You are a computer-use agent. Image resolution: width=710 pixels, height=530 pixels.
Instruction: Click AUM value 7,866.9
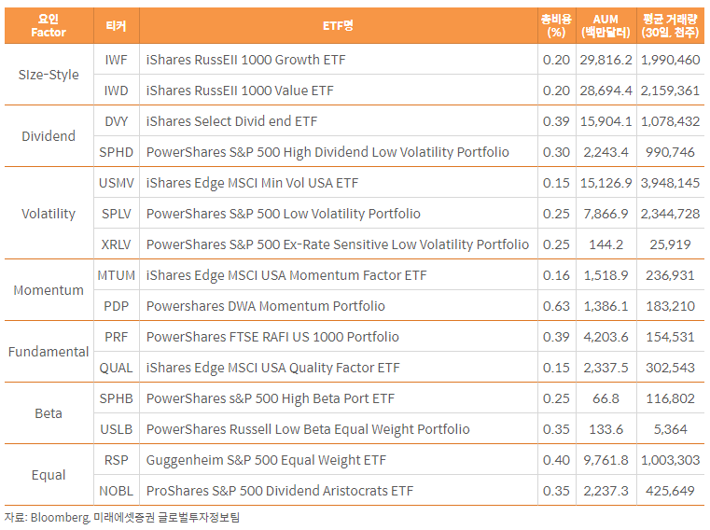(606, 214)
